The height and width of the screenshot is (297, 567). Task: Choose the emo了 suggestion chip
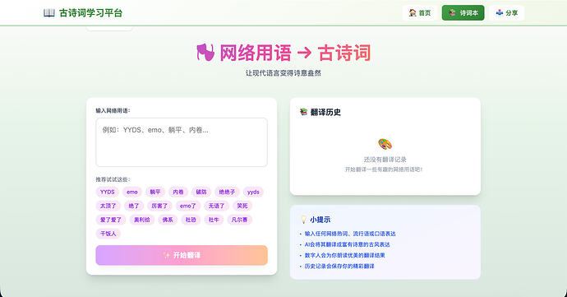(x=188, y=206)
